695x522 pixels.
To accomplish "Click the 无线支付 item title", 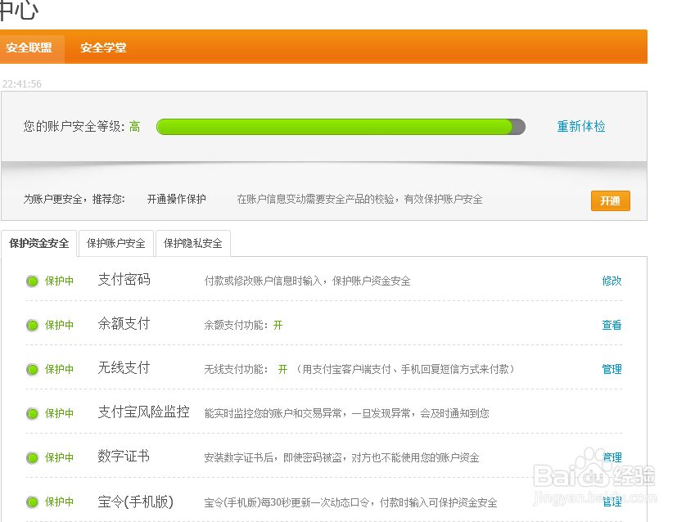I will point(124,368).
